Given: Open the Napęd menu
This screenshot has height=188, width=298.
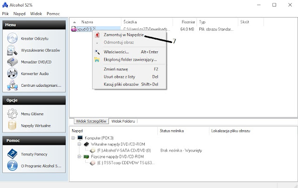Looking at the screenshot, I should pos(20,14).
